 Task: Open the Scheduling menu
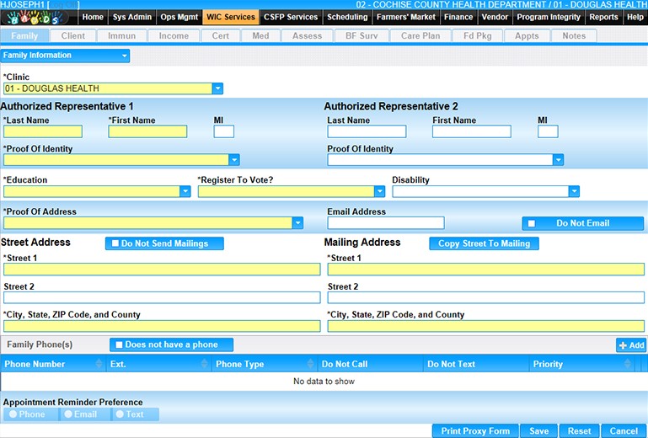(346, 17)
